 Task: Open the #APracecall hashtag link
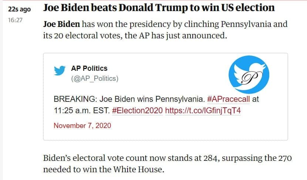pos(228,99)
